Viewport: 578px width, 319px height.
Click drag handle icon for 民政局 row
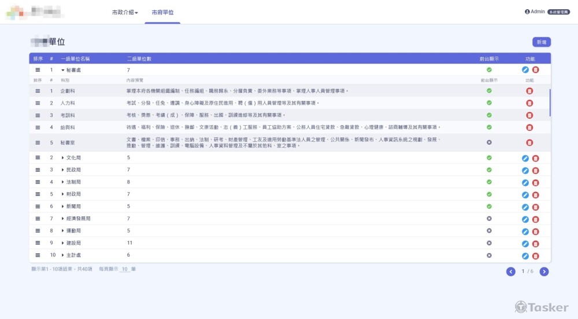(x=38, y=170)
